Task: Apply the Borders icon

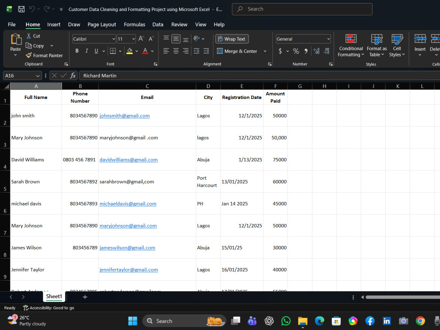Action: pos(113,51)
